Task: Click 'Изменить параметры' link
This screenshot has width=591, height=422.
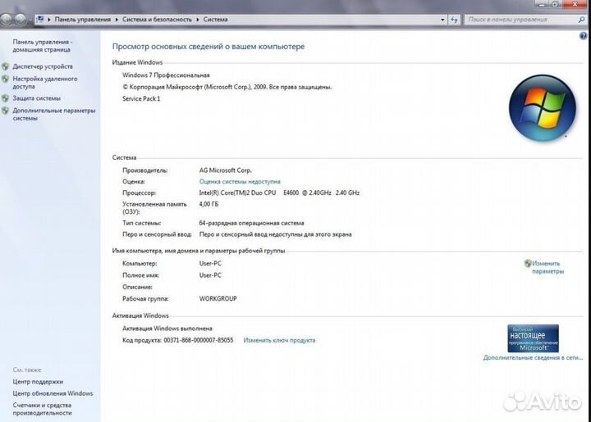Action: tap(547, 267)
